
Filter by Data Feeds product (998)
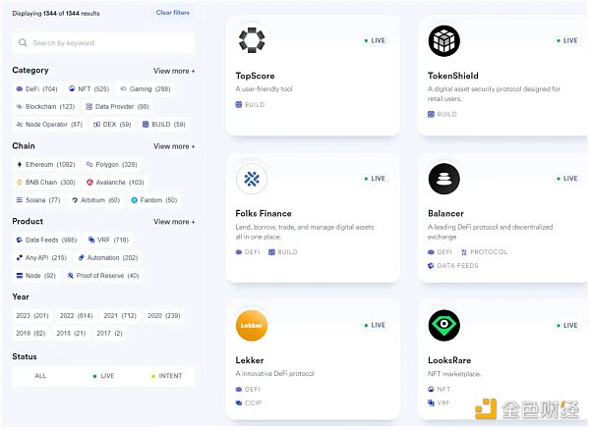[x=46, y=240]
